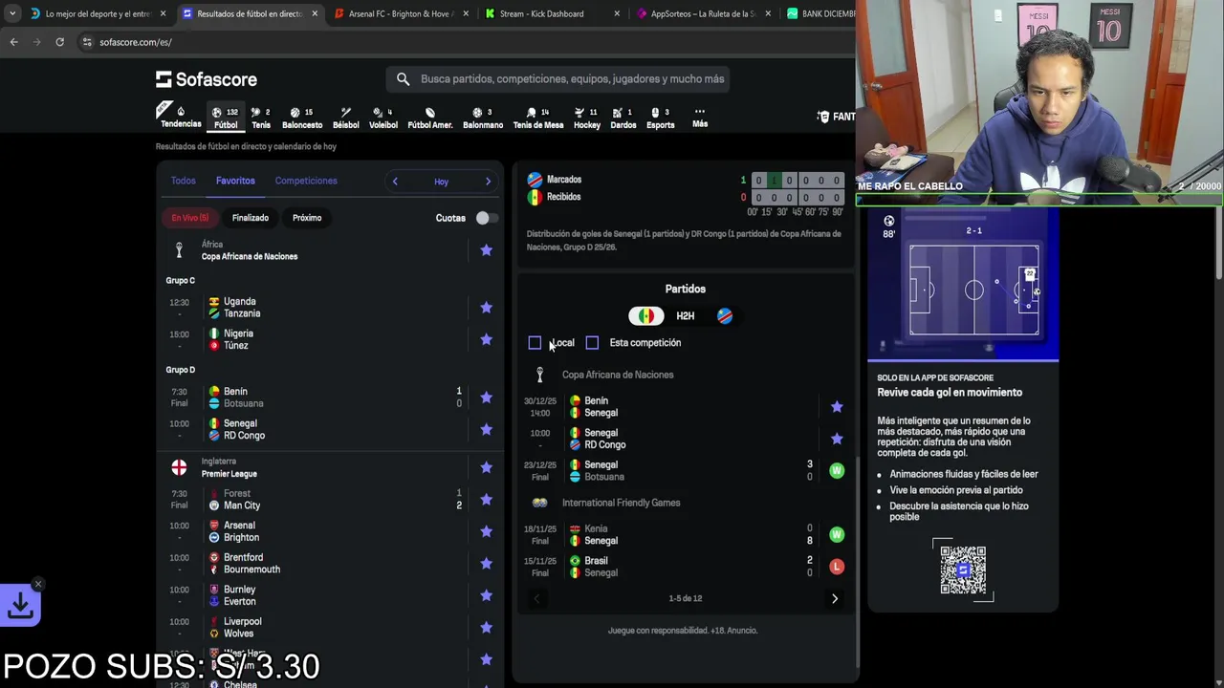
Task: Toggle favorite star for Liverpool vs Wolves
Action: (486, 628)
